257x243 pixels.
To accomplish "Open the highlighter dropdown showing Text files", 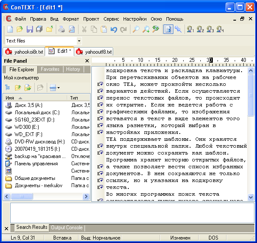I will click(79, 41).
